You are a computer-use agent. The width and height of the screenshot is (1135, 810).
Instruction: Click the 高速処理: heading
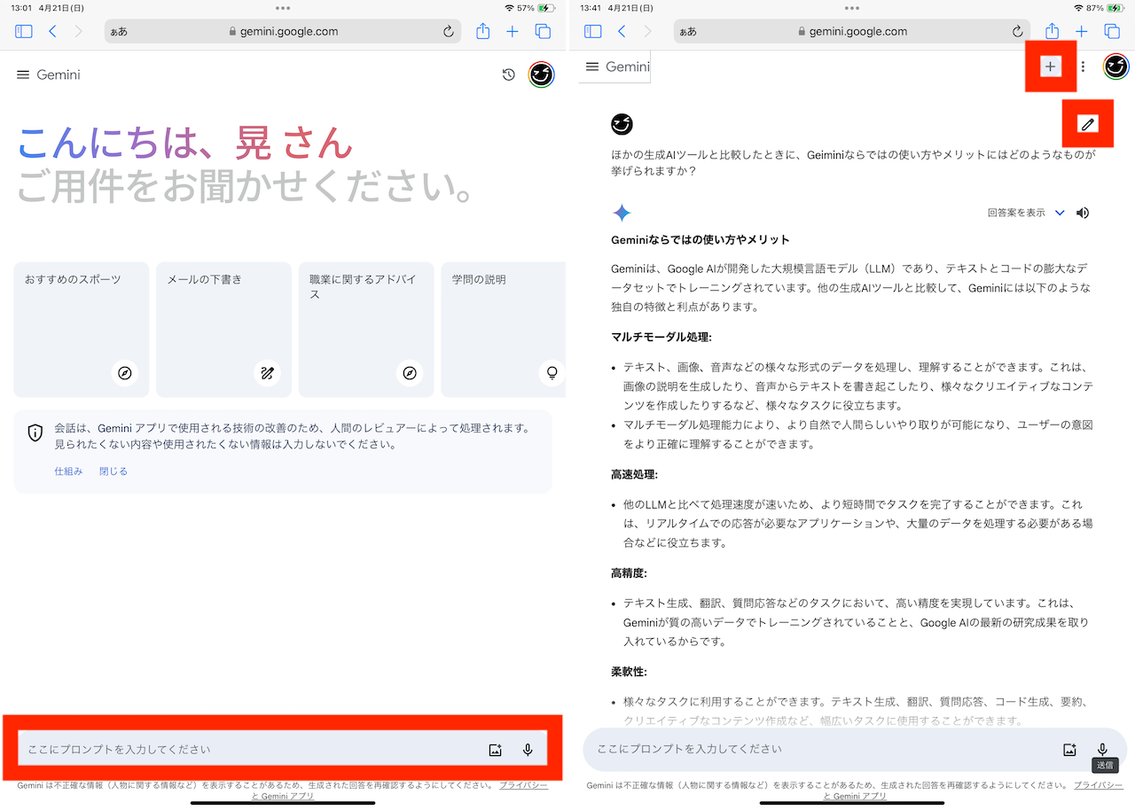[x=634, y=475]
